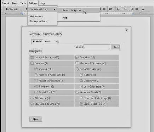This screenshot has width=154, height=132.
Task: Expand the Template Gallery submenu arrow
Action: coord(55,9)
